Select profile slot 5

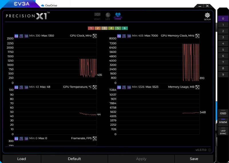(x=223, y=50)
